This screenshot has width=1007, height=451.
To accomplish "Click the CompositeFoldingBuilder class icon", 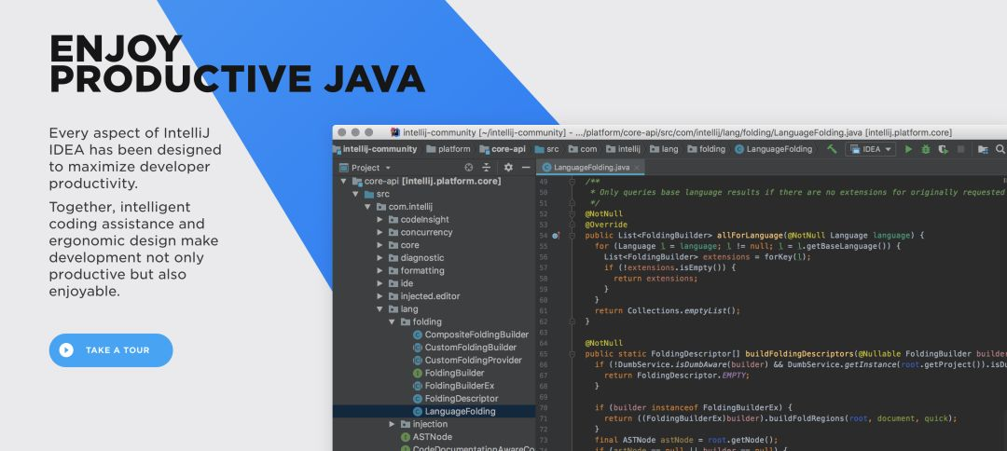I will [418, 335].
